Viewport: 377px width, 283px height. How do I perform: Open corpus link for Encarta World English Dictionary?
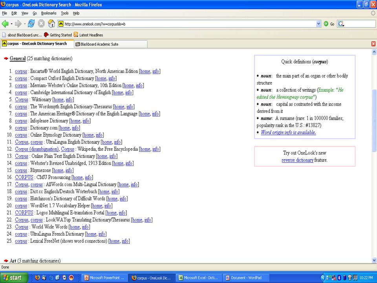click(21, 72)
